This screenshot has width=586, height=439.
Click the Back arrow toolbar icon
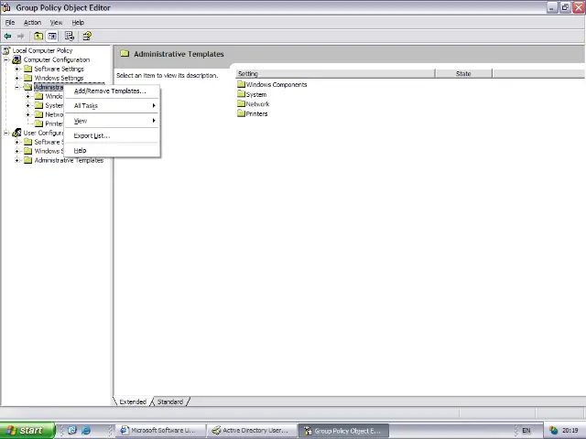[7, 37]
